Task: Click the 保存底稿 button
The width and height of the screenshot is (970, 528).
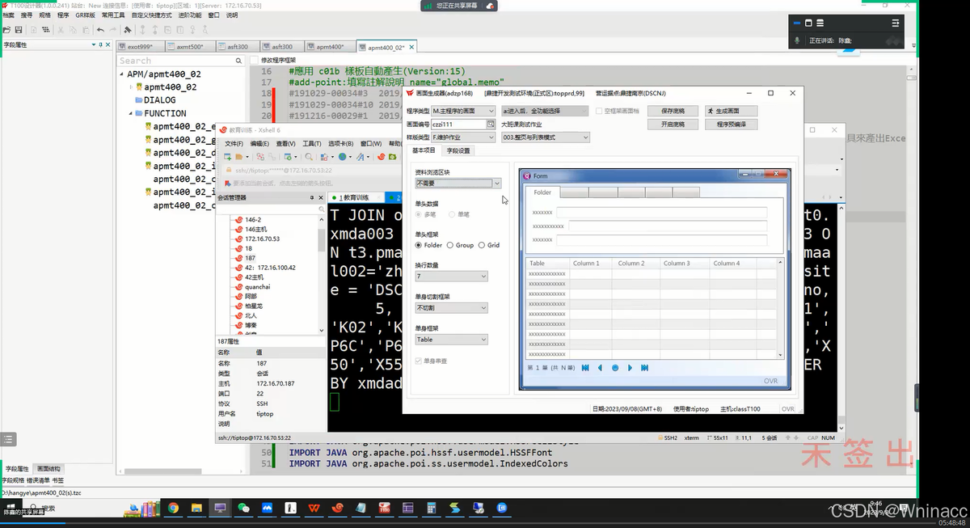Action: tap(673, 111)
